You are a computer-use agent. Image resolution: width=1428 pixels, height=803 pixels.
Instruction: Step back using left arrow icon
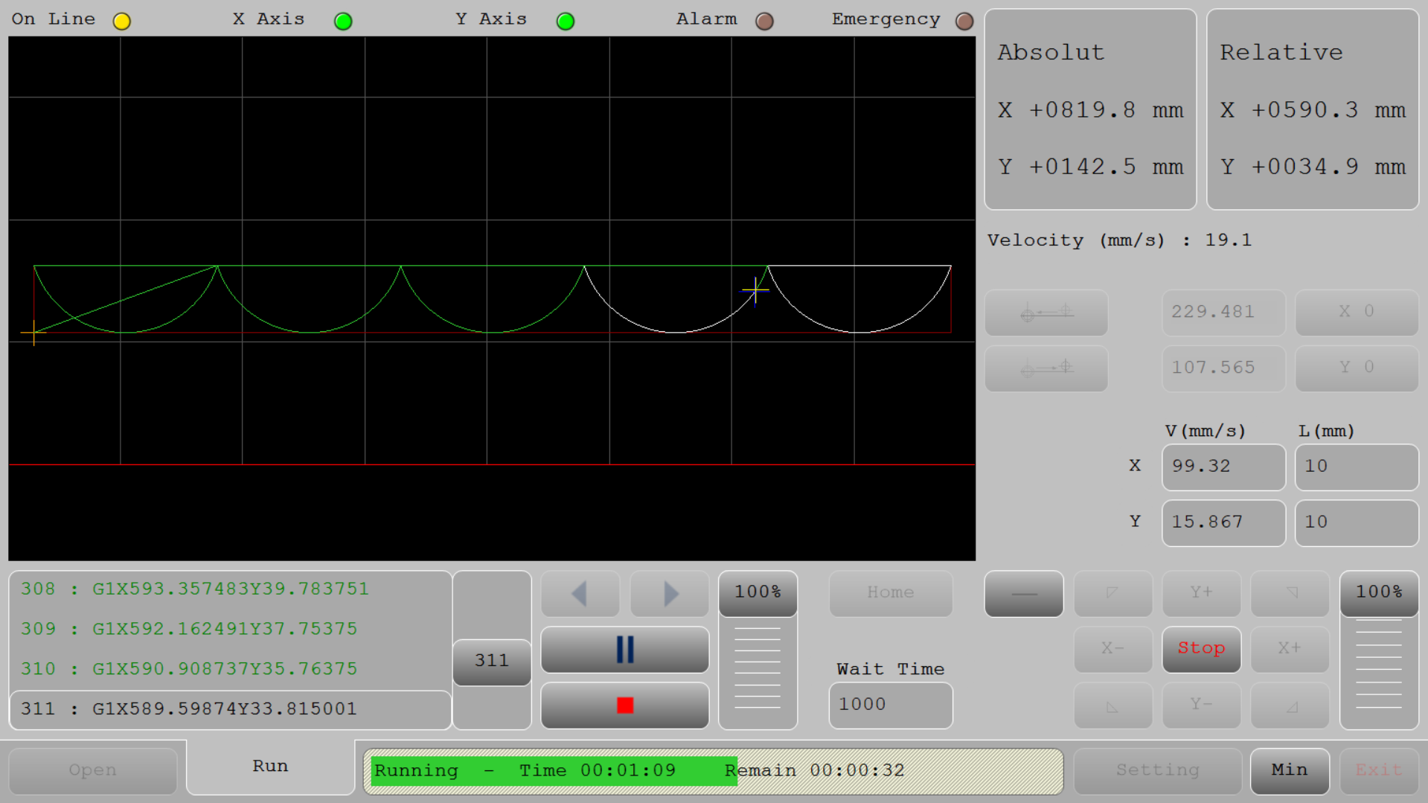(580, 593)
